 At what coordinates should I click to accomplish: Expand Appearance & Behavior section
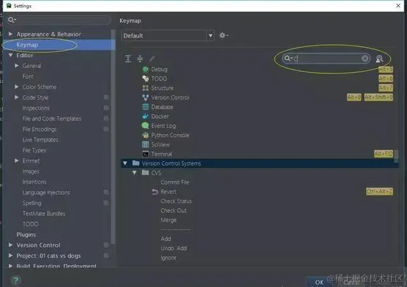click(11, 34)
